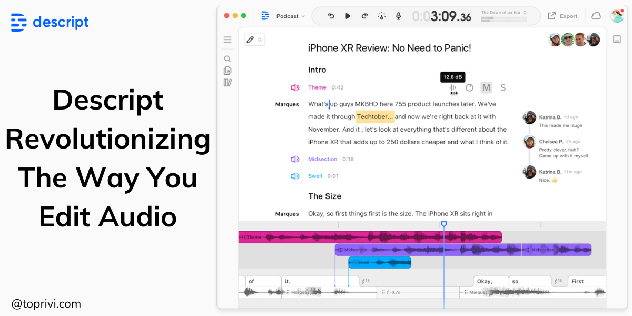This screenshot has height=316, width=632.
Task: Click the redo arrow button
Action: click(x=364, y=16)
